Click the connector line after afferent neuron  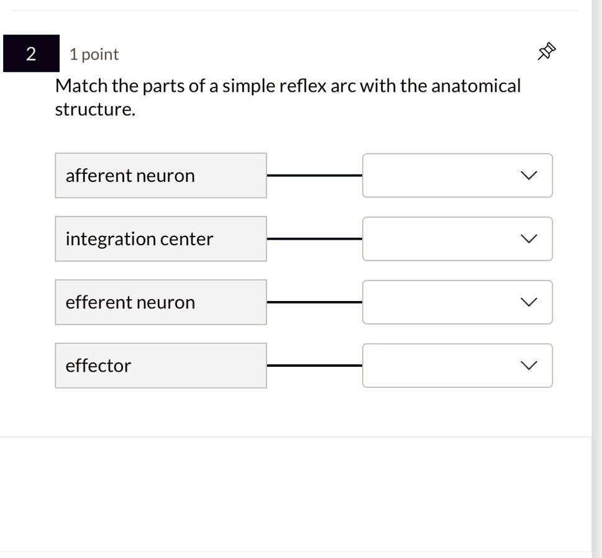(314, 176)
